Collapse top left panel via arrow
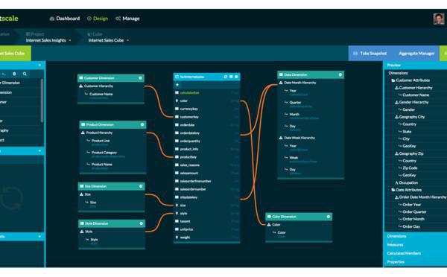447x277 pixels. (x=39, y=66)
